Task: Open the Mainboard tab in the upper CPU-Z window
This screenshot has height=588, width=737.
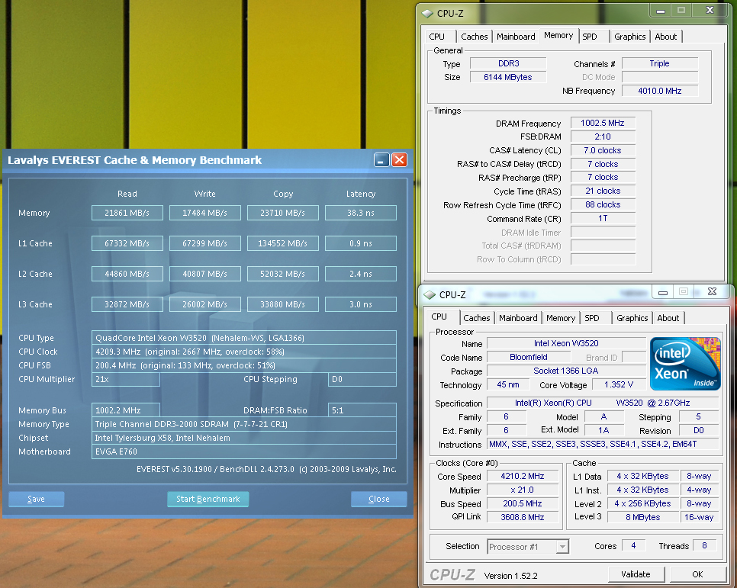Action: pos(516,37)
